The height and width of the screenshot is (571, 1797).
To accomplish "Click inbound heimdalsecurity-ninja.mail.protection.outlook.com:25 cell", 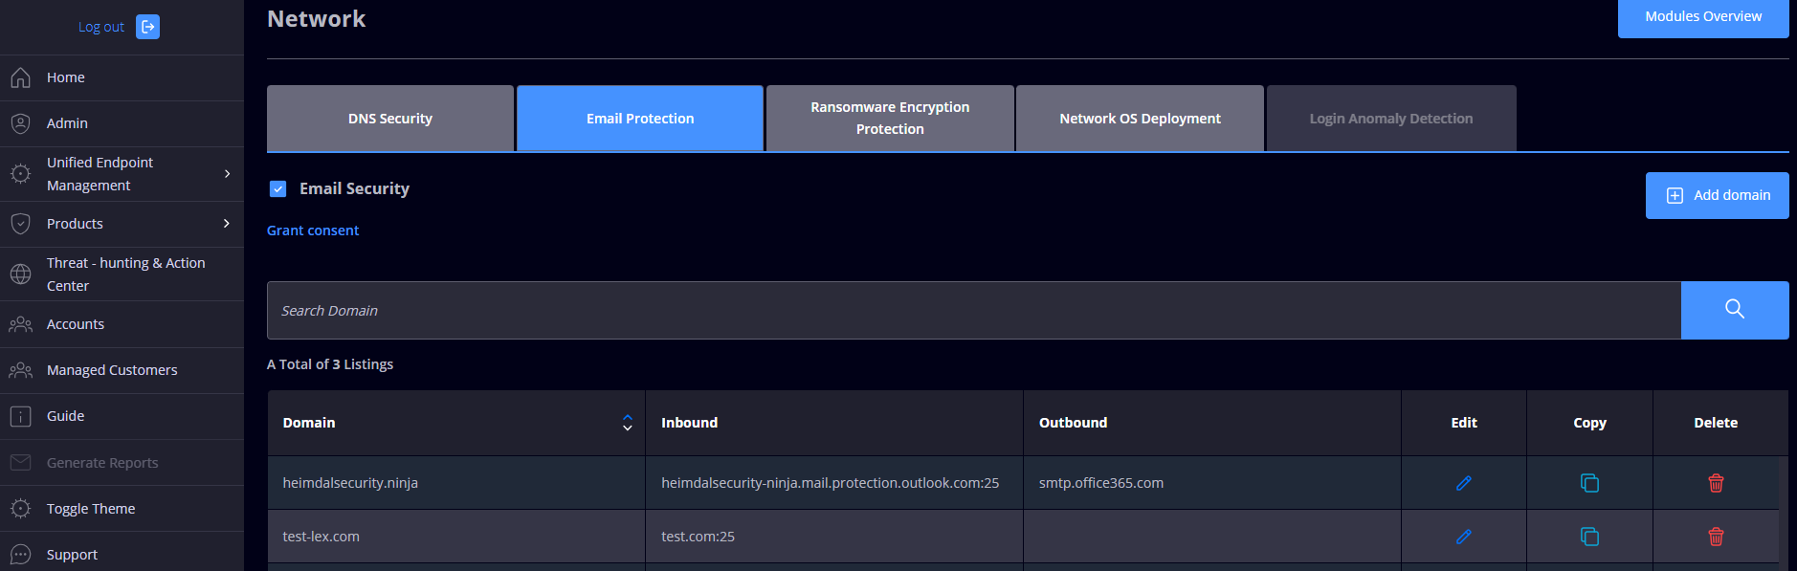I will pyautogui.click(x=834, y=483).
